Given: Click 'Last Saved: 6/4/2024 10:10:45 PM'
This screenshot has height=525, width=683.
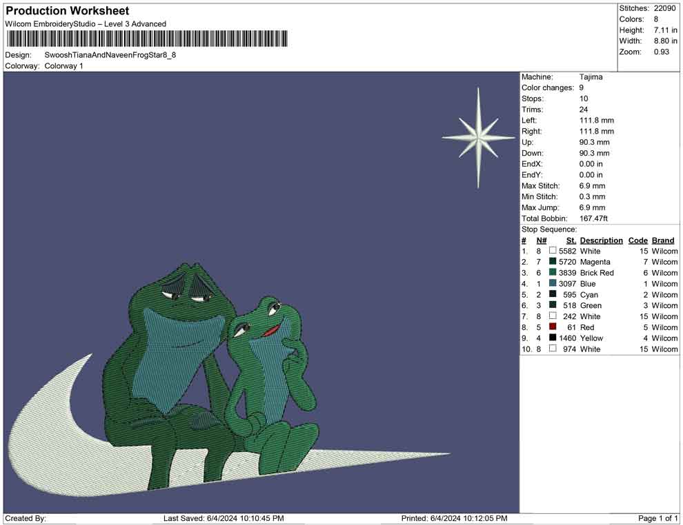Looking at the screenshot, I should click(x=224, y=518).
